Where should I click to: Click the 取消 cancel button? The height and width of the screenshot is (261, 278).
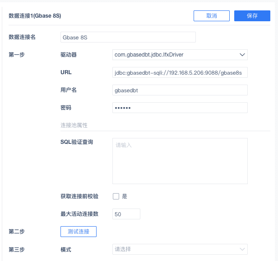(212, 16)
